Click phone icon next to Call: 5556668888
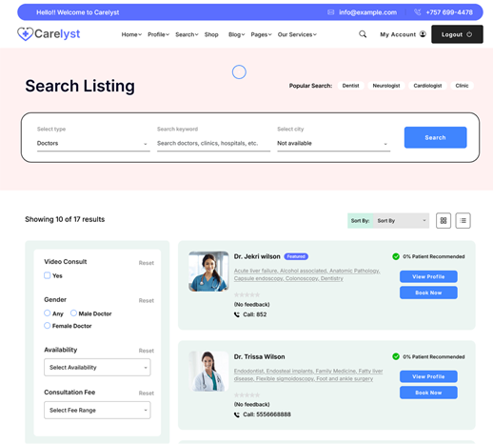 click(237, 414)
